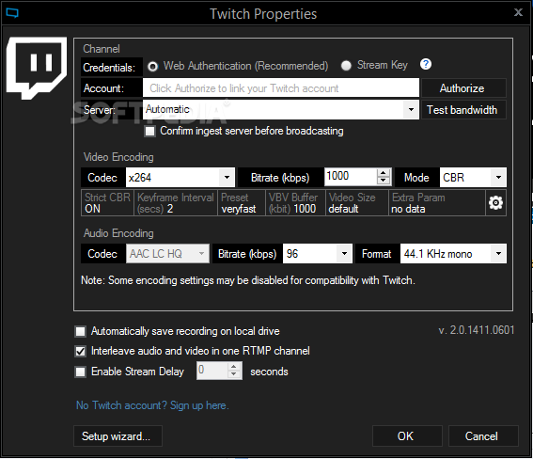
Task: Click the Authorize button
Action: coord(463,88)
